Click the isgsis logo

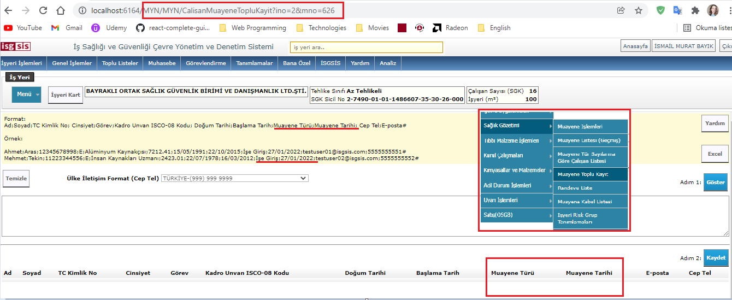pos(15,46)
